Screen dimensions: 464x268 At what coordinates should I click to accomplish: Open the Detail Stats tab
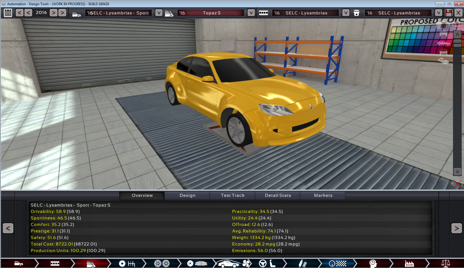(x=278, y=195)
